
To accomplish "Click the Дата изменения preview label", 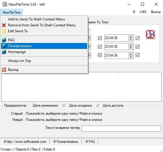I will point(45,105).
